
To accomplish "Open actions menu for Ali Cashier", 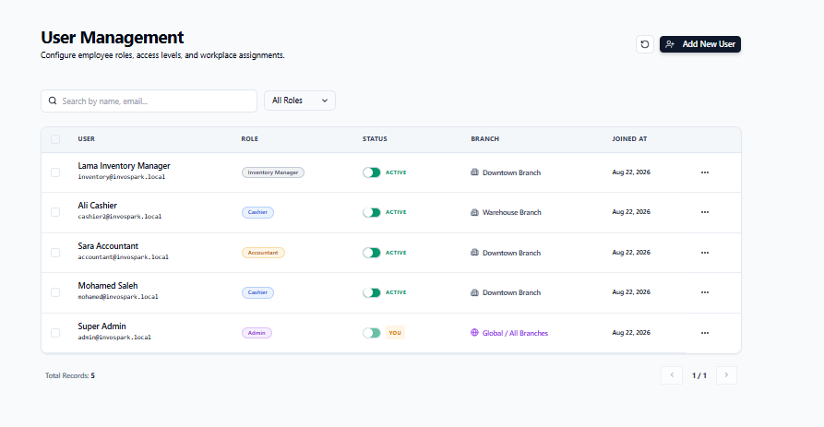I will click(705, 212).
